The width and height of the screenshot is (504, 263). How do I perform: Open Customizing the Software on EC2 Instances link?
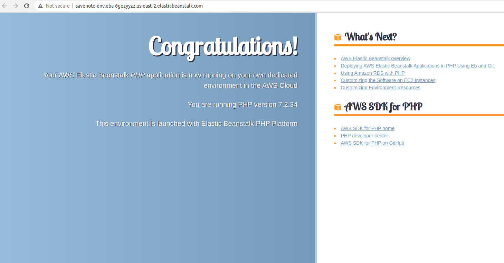(388, 80)
